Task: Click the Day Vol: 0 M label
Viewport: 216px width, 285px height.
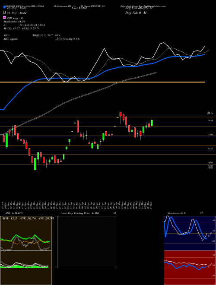Action: 136,13
